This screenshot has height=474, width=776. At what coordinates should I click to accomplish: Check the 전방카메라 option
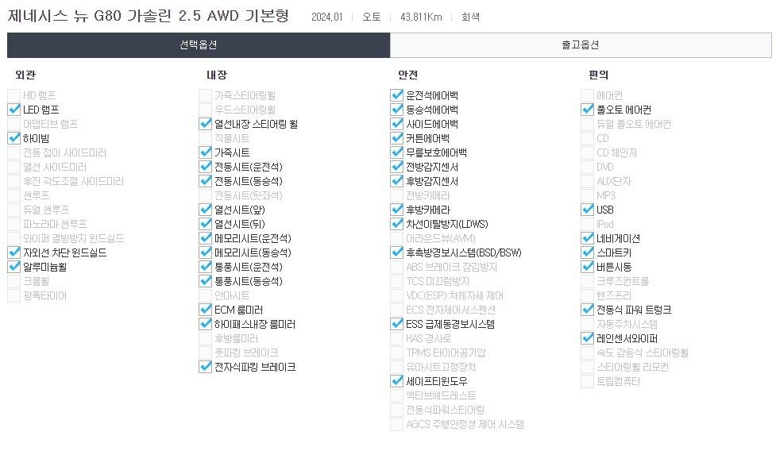coord(397,195)
